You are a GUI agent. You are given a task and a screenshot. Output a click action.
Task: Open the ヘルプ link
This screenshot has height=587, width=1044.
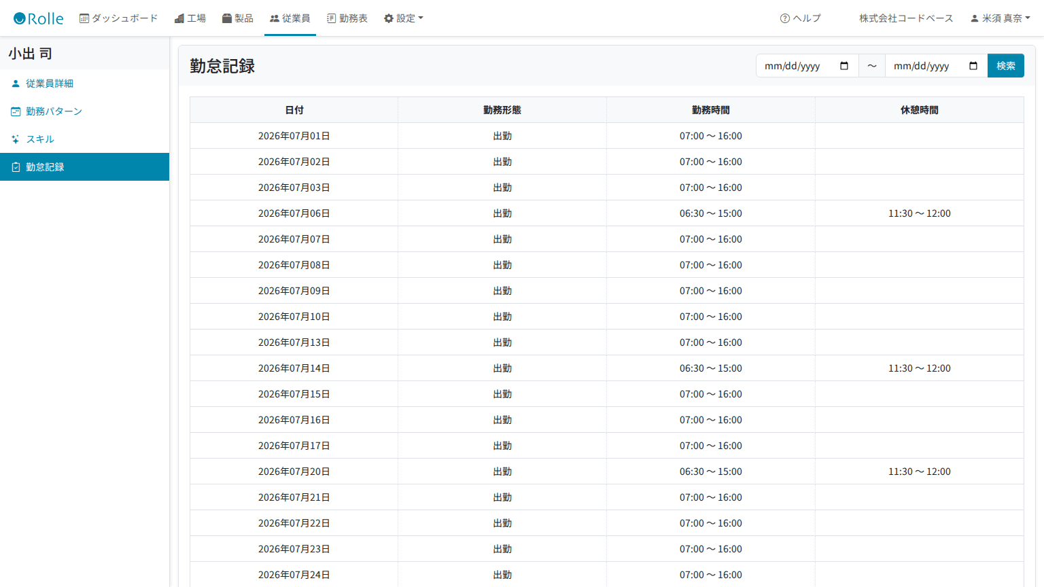(801, 18)
